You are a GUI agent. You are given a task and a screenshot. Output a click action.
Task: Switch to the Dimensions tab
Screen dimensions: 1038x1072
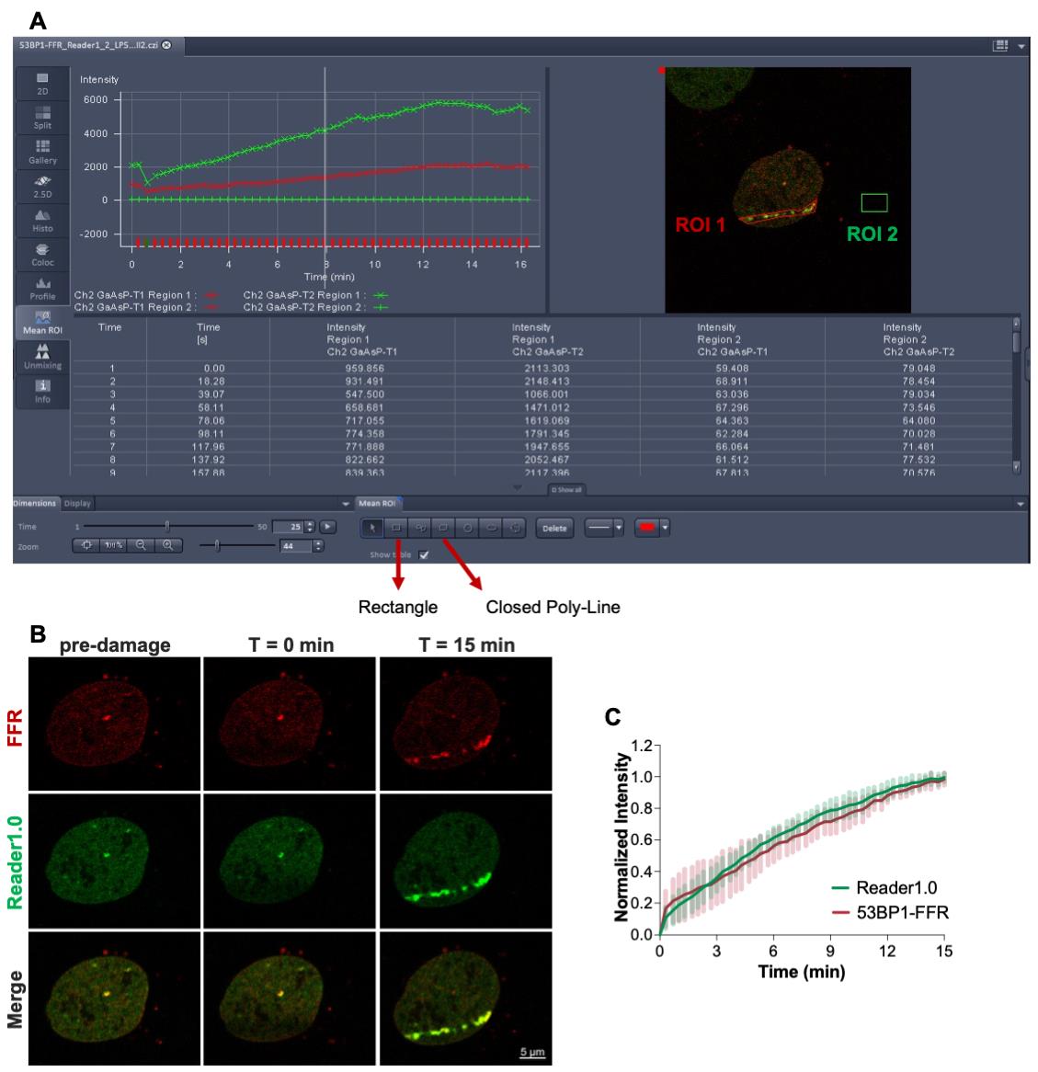point(35,503)
